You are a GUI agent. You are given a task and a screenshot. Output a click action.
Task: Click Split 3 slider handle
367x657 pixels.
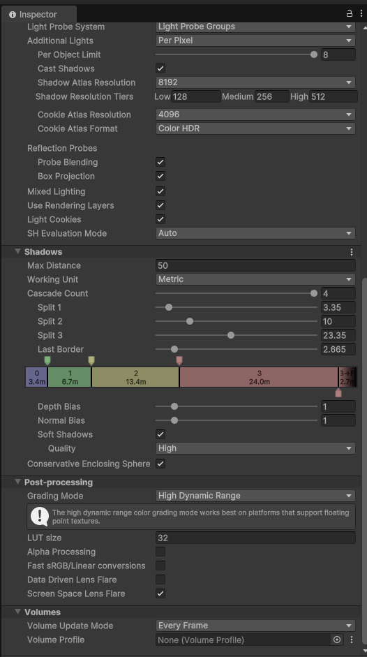coord(231,335)
